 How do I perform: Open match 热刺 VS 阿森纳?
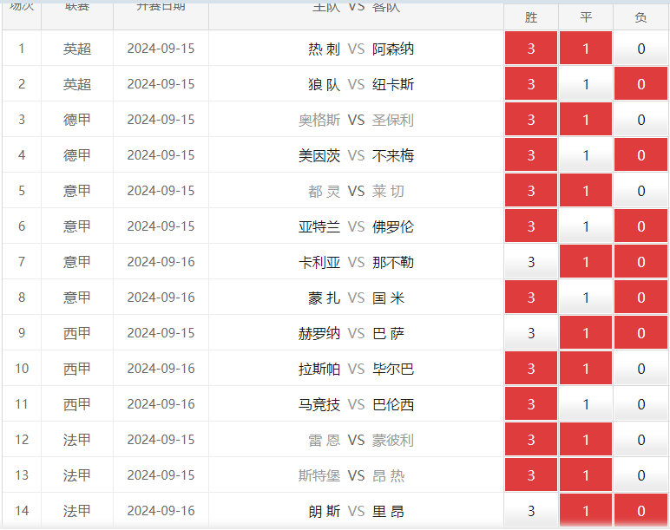click(361, 49)
